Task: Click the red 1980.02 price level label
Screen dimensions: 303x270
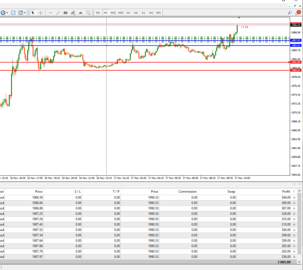Action: pyautogui.click(x=296, y=70)
